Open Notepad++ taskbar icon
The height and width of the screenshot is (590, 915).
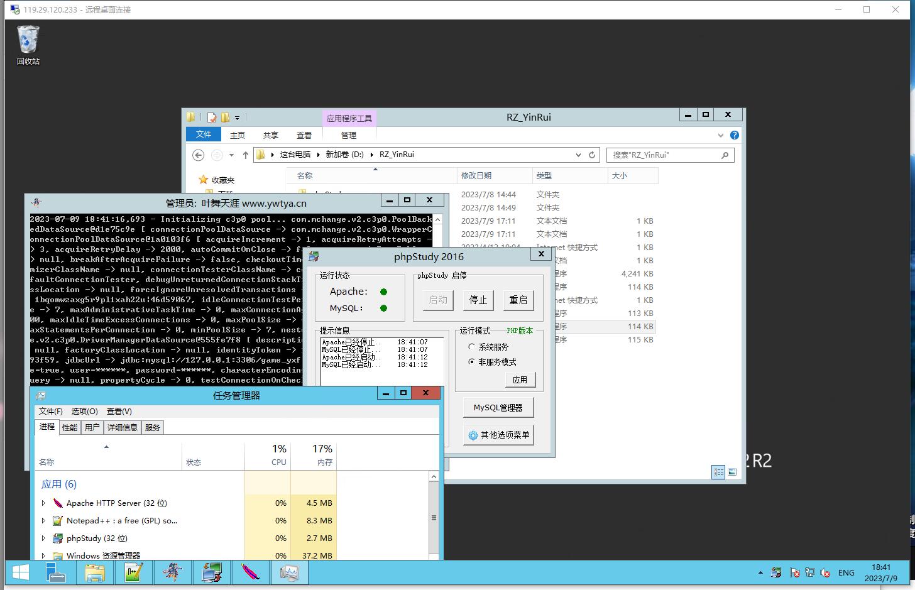[x=133, y=572]
